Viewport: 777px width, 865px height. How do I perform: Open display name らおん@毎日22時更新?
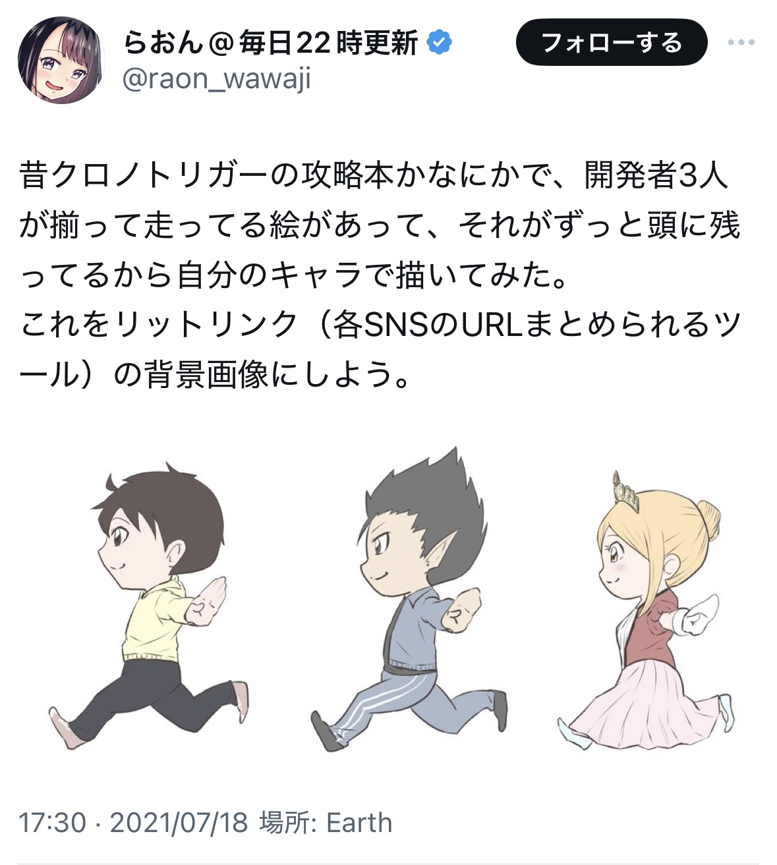coord(270,43)
